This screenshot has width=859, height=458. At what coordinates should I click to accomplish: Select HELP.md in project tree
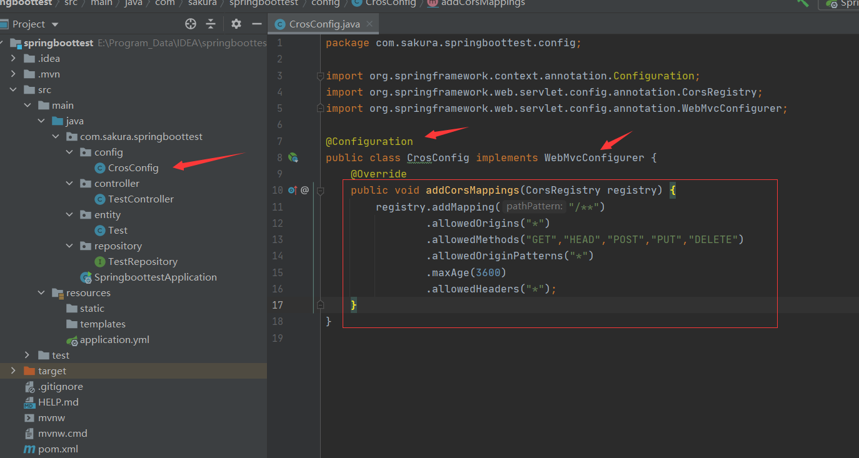pos(58,402)
